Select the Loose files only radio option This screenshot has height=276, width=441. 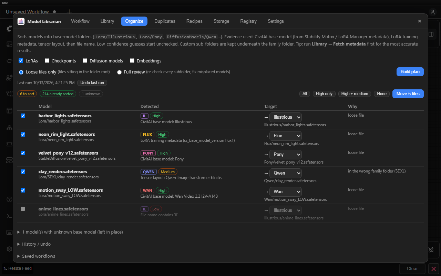[21, 72]
